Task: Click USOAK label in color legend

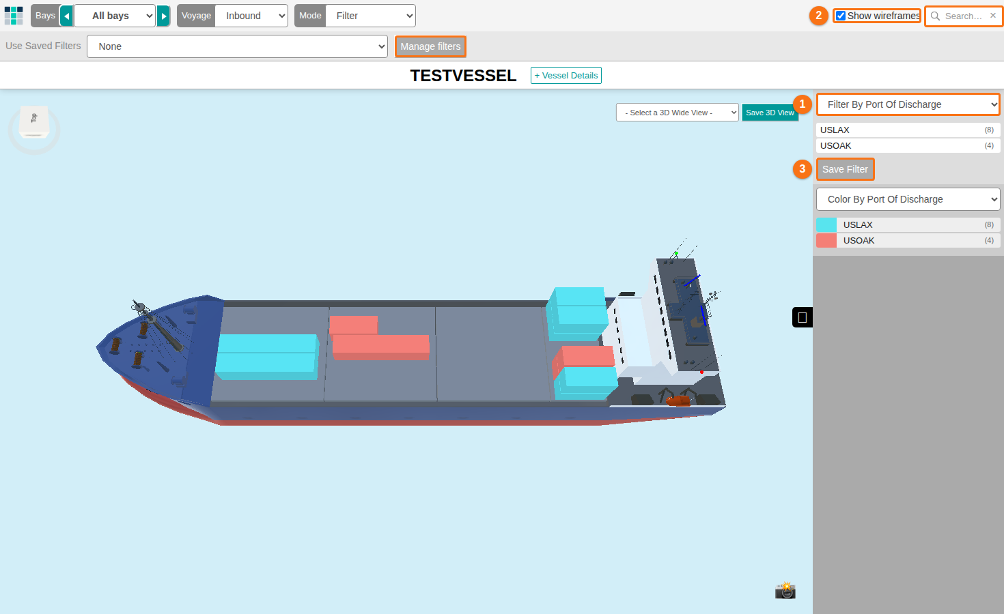Action: 859,240
